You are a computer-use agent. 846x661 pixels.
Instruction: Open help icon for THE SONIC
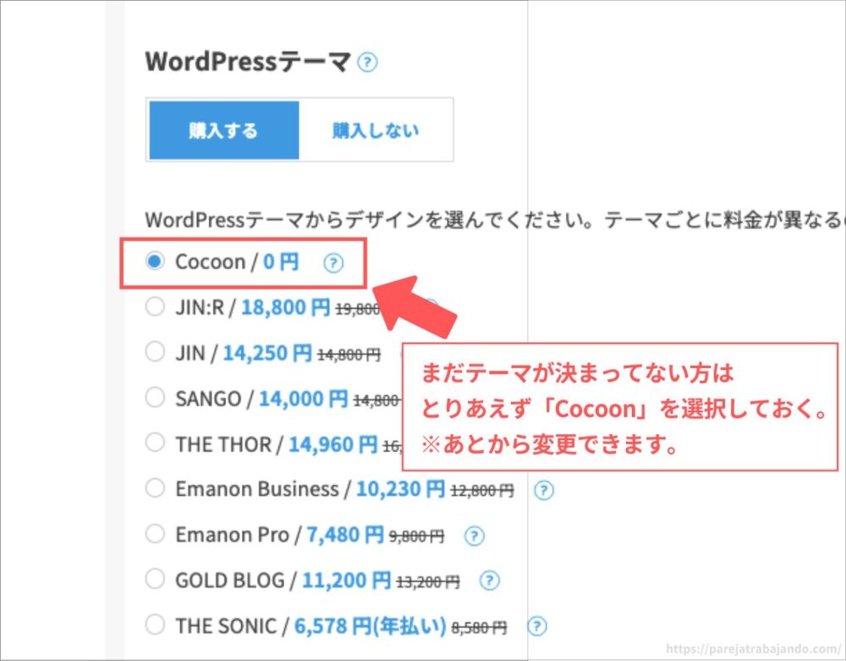click(x=537, y=626)
